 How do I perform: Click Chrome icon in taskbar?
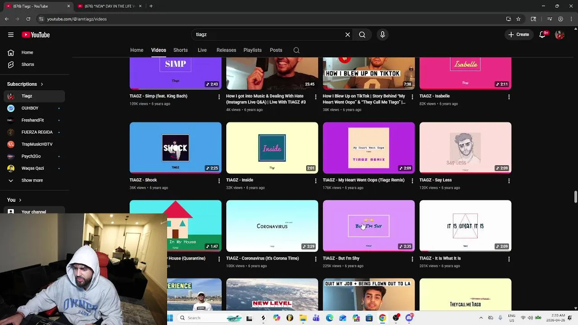pos(382,318)
